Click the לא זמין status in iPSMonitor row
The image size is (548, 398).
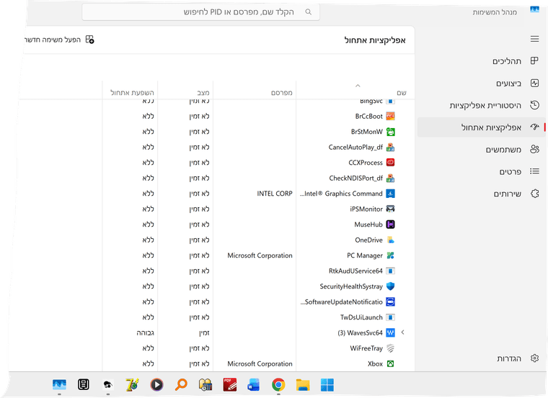(x=199, y=209)
